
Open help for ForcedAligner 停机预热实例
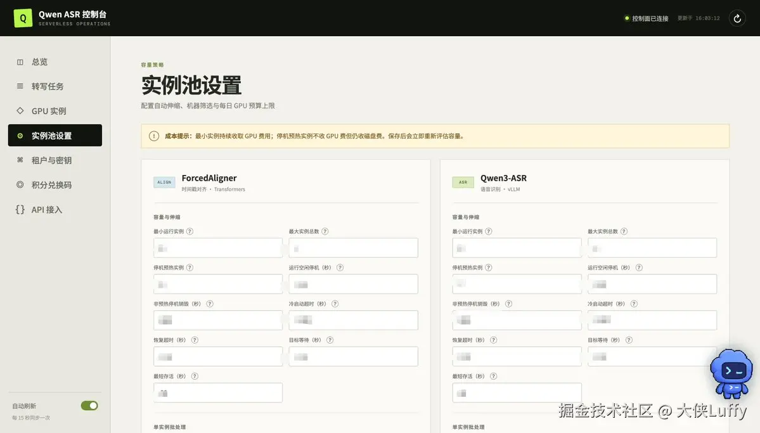190,268
